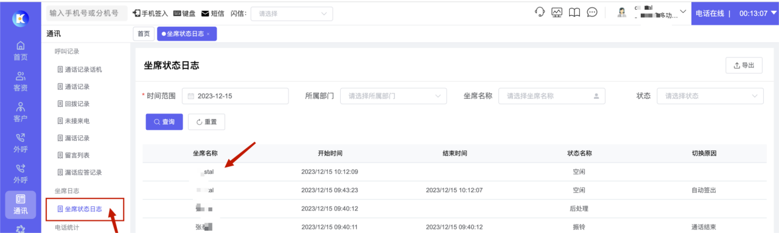
Task: Click the 切换原因 column header
Action: tap(704, 154)
